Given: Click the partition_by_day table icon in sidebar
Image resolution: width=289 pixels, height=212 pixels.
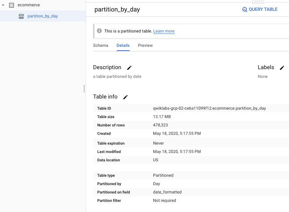Looking at the screenshot, I should [21, 16].
